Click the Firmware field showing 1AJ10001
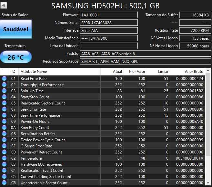 click(x=109, y=15)
